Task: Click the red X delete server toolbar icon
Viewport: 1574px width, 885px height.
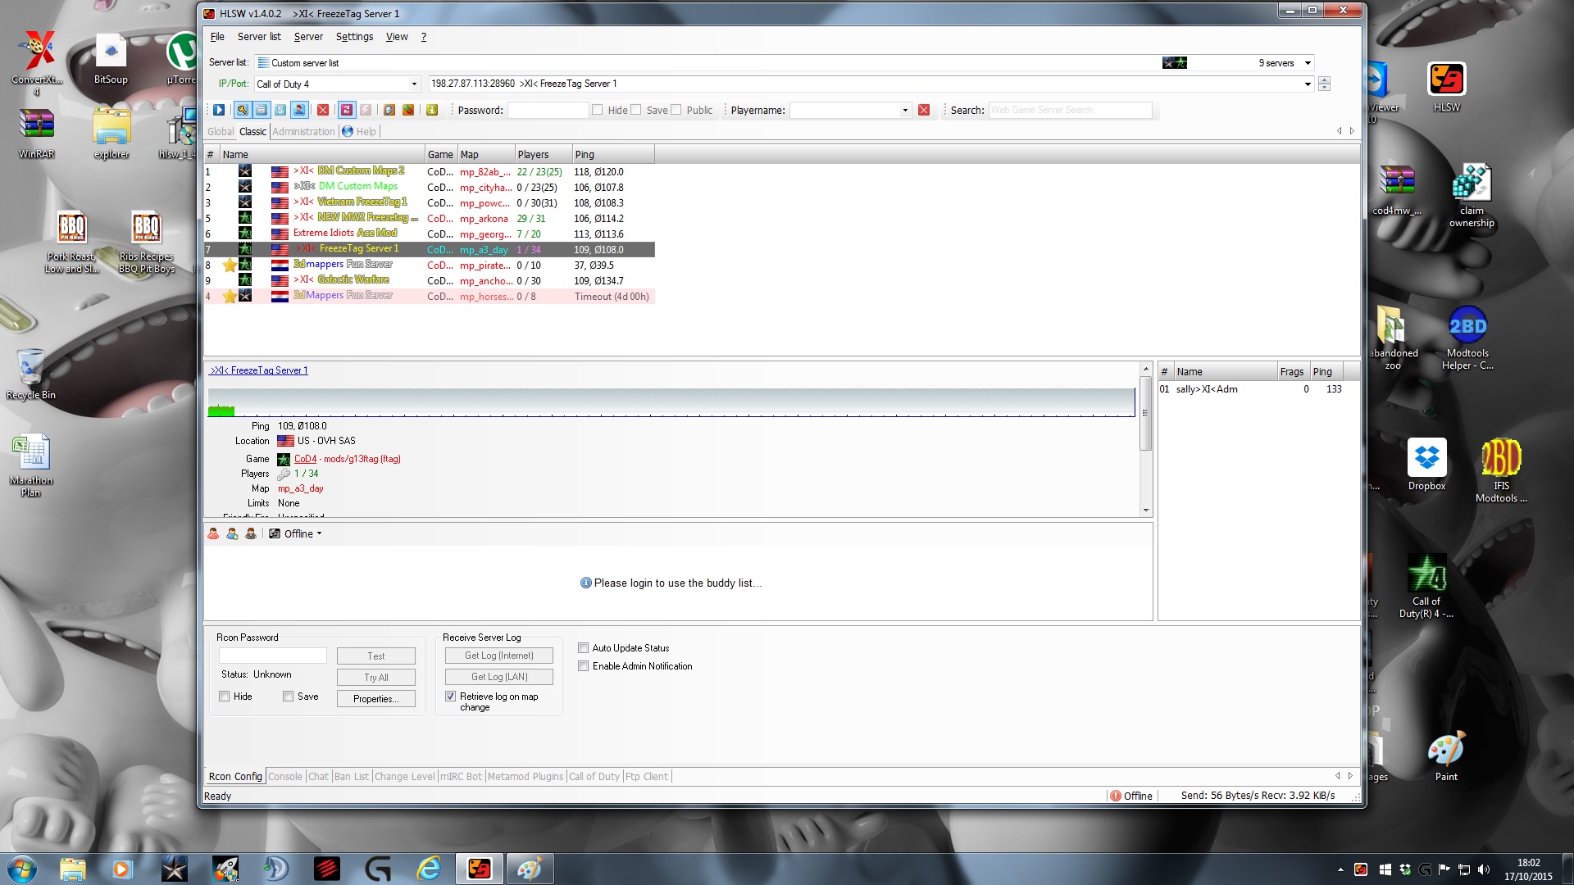Action: (x=323, y=110)
